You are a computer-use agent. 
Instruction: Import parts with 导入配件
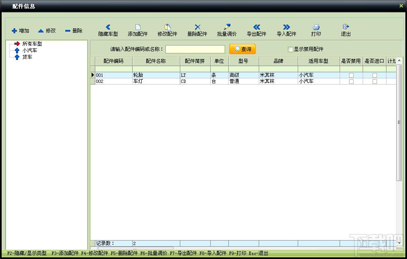(x=286, y=30)
